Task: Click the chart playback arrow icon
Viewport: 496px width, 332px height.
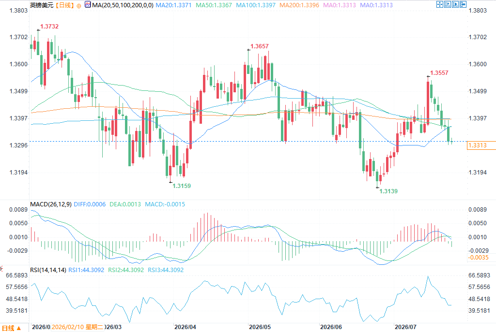Action: click(x=455, y=4)
